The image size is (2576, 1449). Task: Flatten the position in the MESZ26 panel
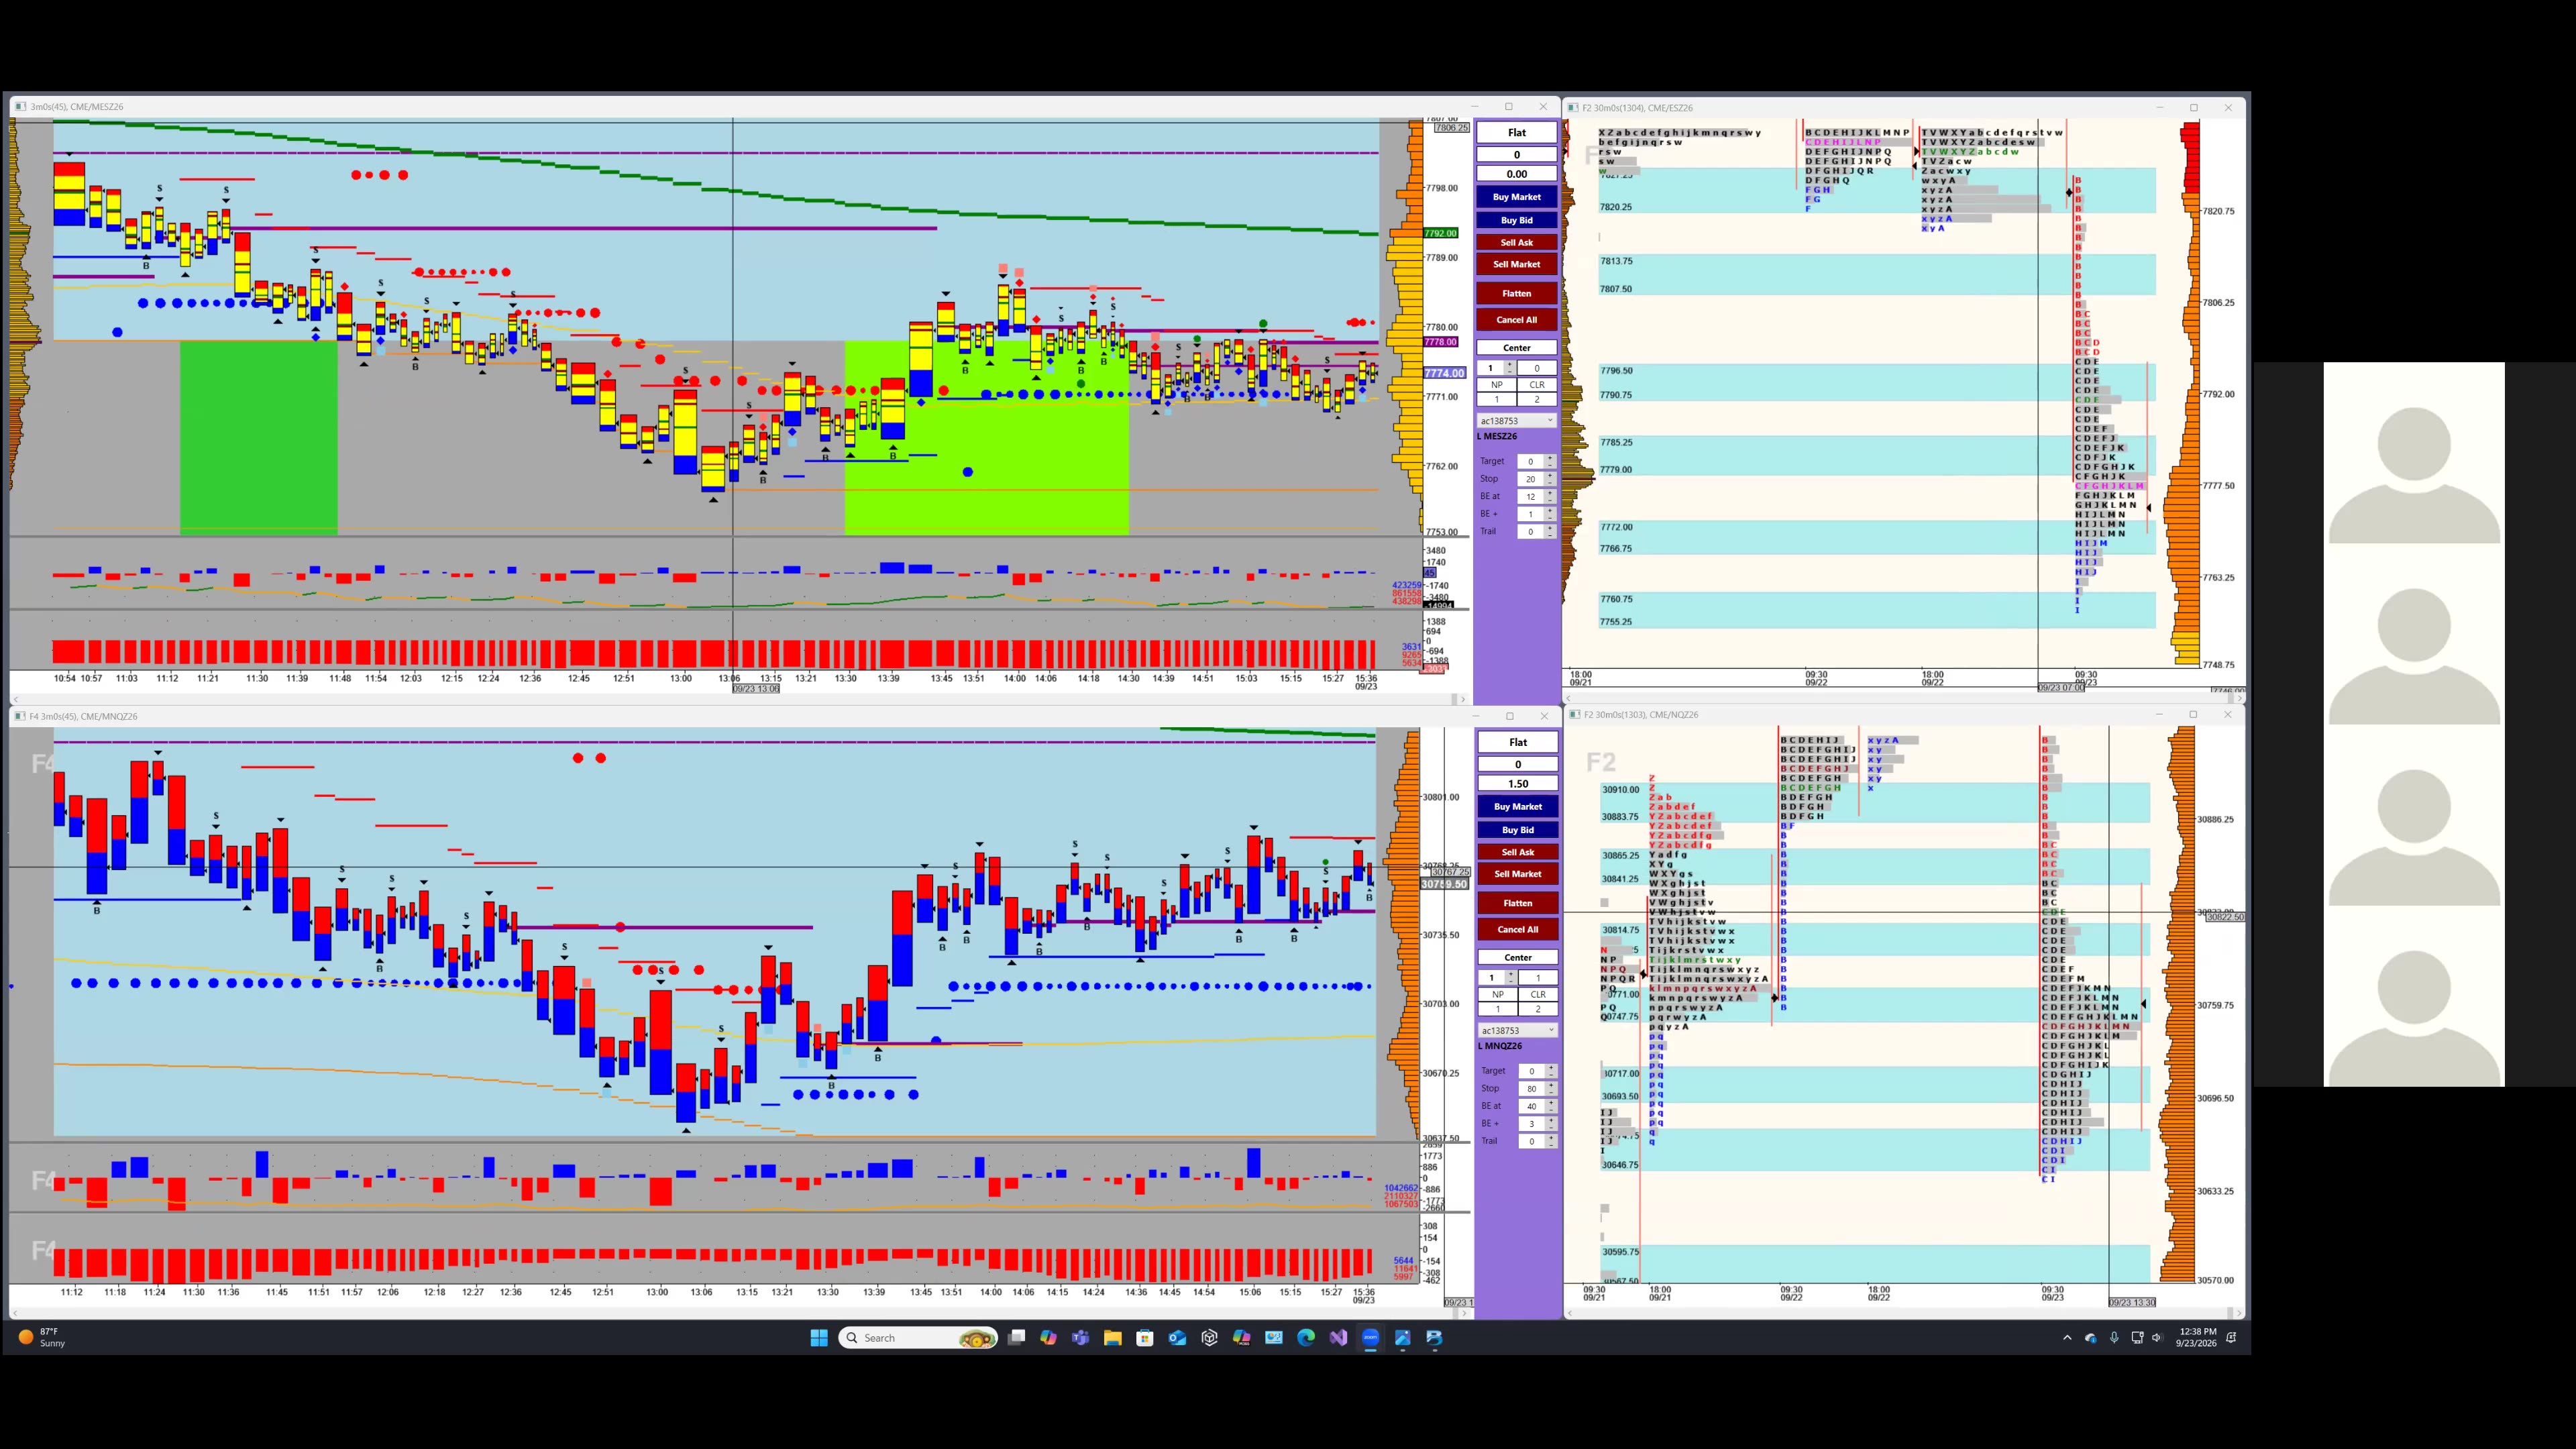coord(1516,293)
